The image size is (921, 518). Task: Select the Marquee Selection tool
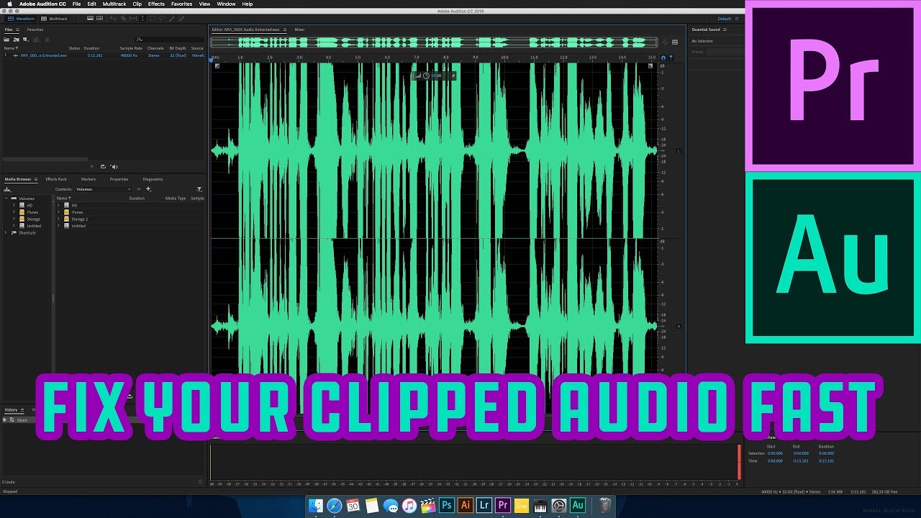click(x=153, y=18)
